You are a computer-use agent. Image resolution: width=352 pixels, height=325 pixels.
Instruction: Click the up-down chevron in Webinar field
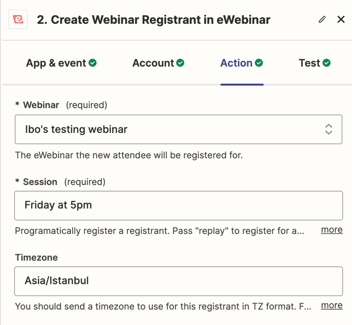(x=328, y=129)
